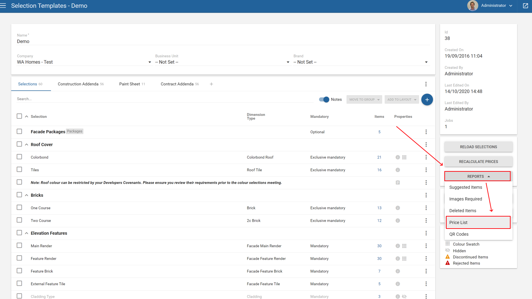Viewport: 532px width, 299px height.
Task: Open the Company dropdown showing WA Homes - Test
Action: click(x=150, y=62)
